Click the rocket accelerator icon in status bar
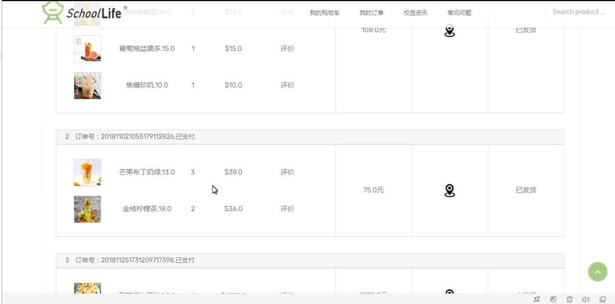Screen dimensions: 615x304 click(537, 299)
